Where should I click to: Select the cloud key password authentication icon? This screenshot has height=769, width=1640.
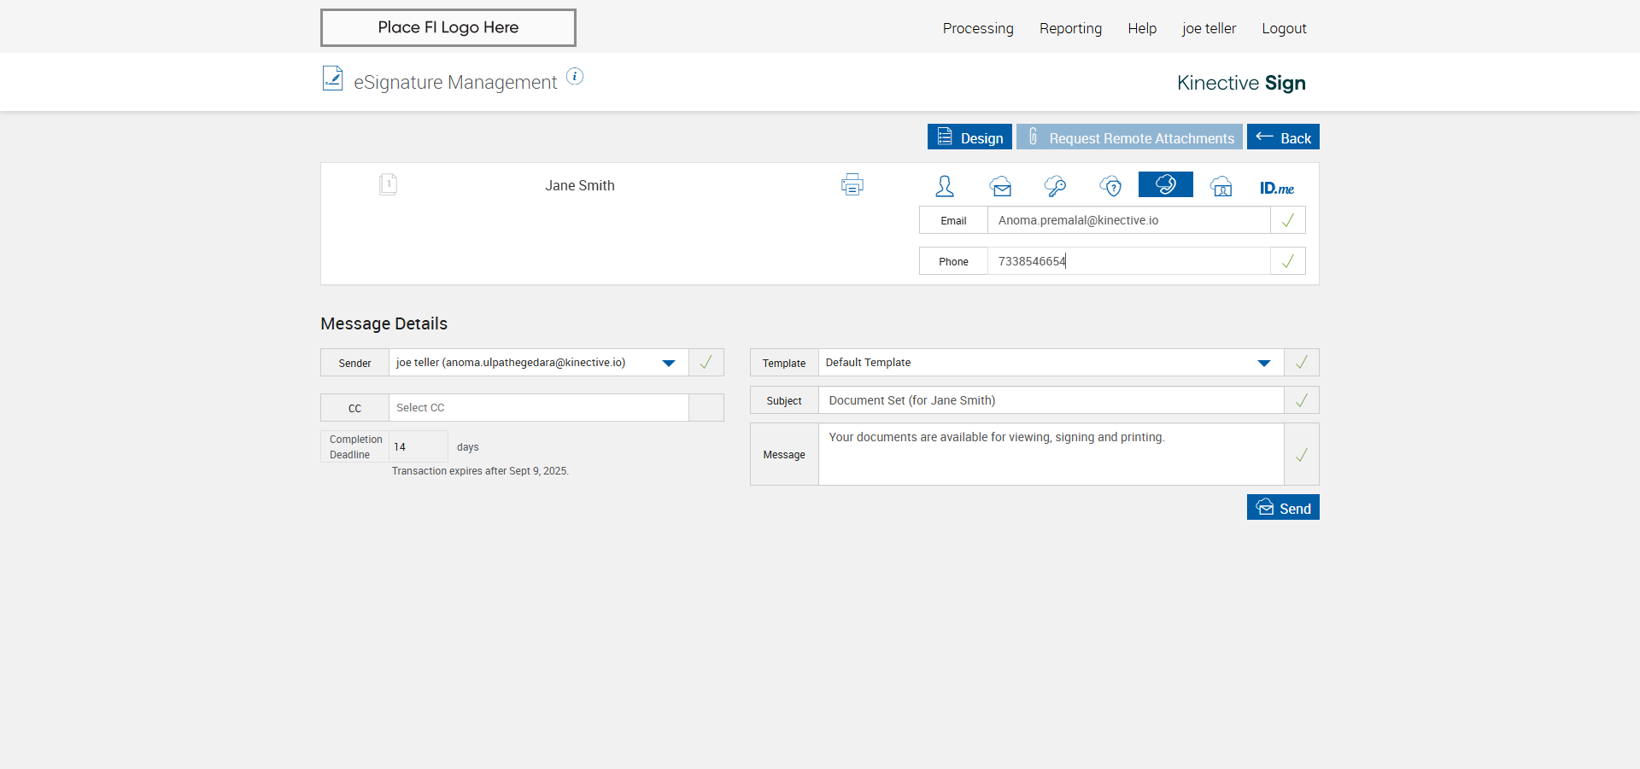pos(1055,186)
